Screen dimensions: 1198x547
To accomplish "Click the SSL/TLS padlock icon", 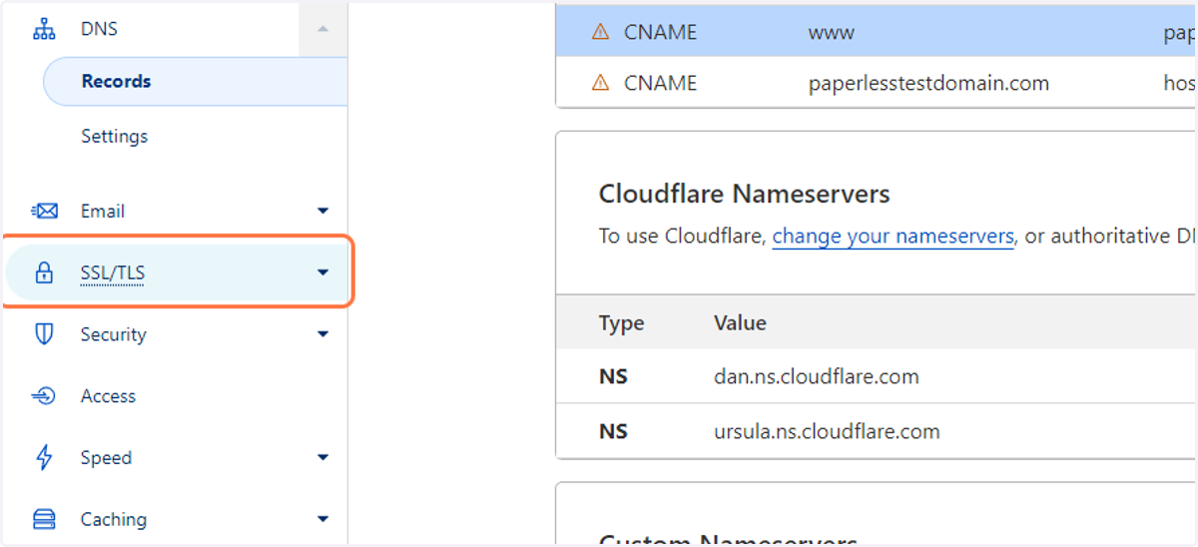I will click(44, 273).
